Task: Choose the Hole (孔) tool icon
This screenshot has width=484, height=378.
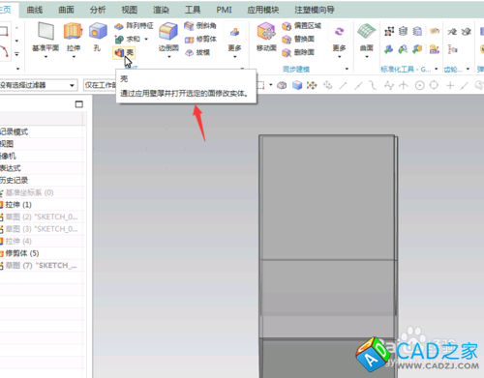Action: (x=98, y=32)
